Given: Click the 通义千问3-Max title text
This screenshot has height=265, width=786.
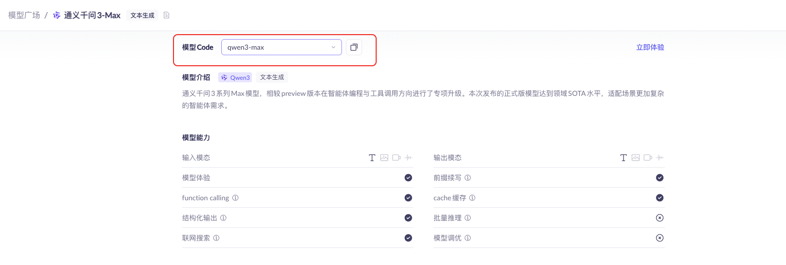Looking at the screenshot, I should (x=93, y=15).
